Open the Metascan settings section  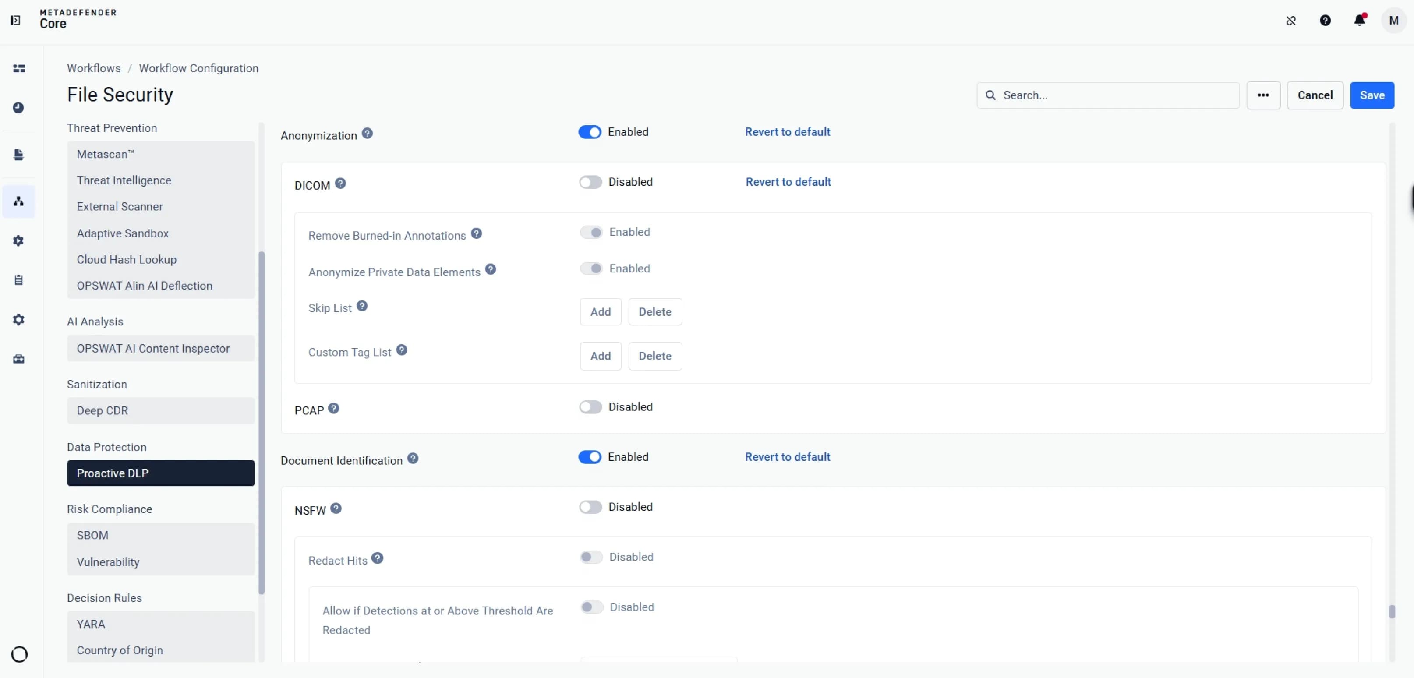tap(161, 154)
